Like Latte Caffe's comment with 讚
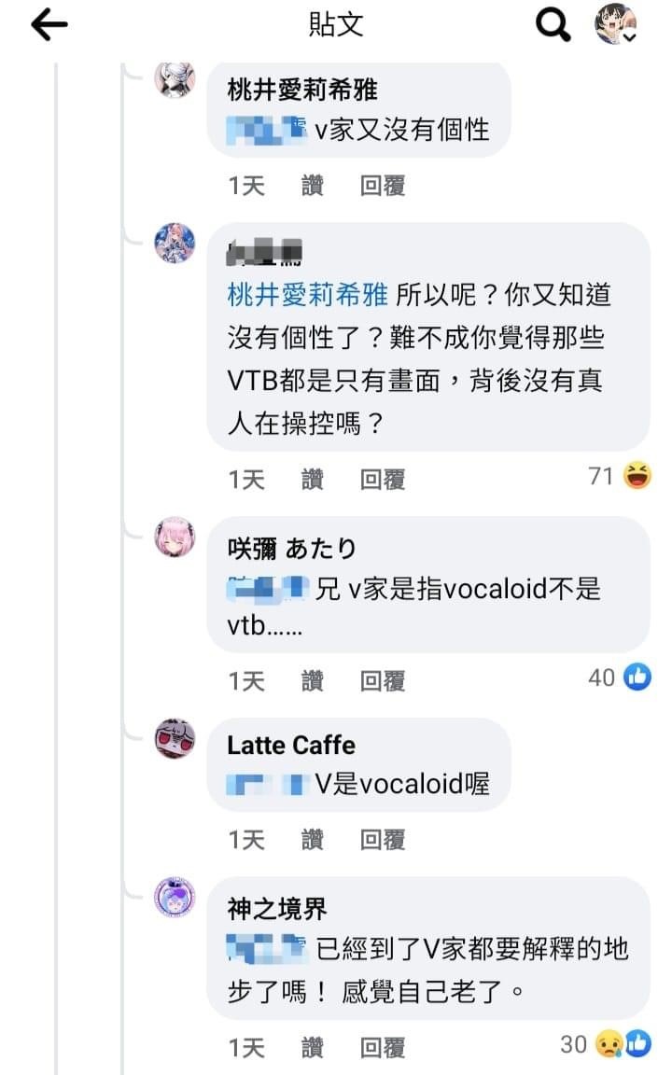Screen dimensions: 672x1075 (x=312, y=839)
